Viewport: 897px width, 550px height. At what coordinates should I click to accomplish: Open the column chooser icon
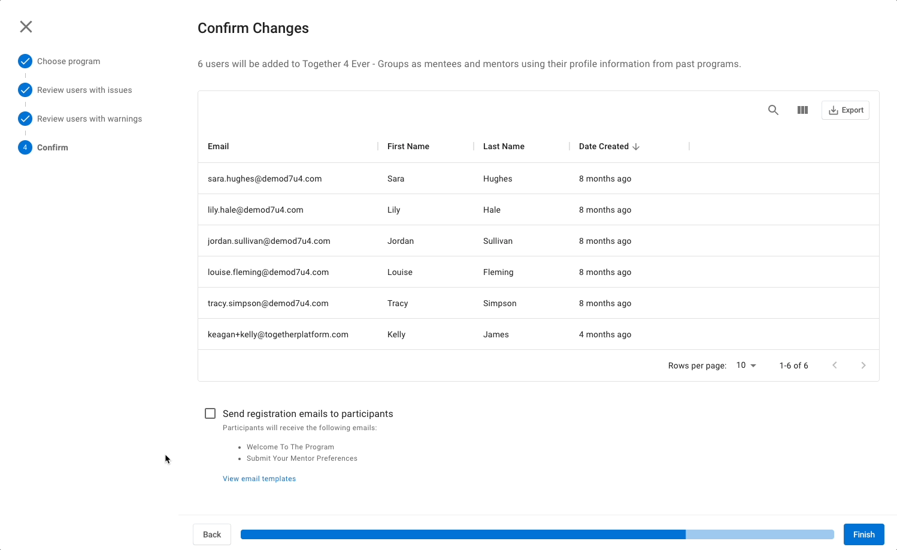point(802,110)
